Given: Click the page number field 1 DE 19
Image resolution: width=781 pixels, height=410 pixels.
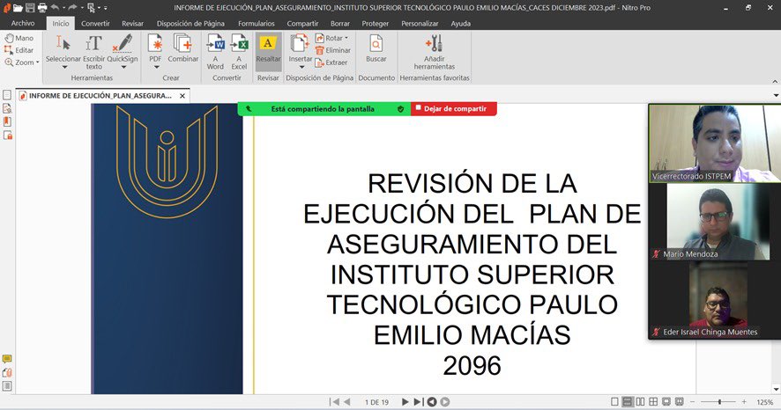Looking at the screenshot, I should tap(376, 402).
